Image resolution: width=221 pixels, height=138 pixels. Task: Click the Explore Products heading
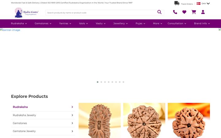click(x=29, y=96)
